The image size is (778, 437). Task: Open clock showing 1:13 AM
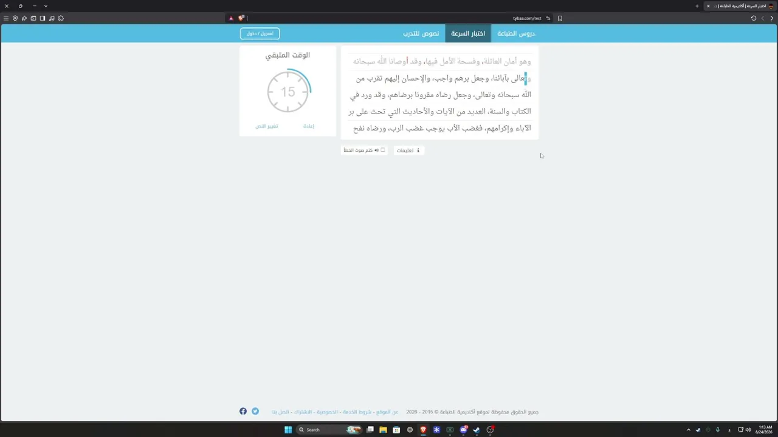764,430
